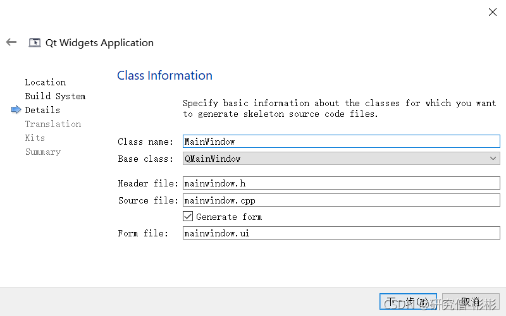Select the Kits wizard step

tap(35, 138)
